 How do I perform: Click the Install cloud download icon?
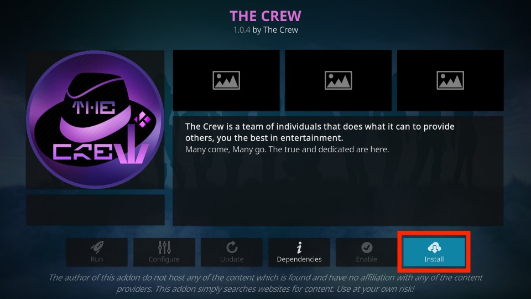434,248
